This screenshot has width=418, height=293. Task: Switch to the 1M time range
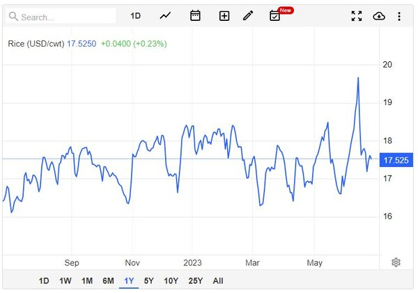pos(87,281)
